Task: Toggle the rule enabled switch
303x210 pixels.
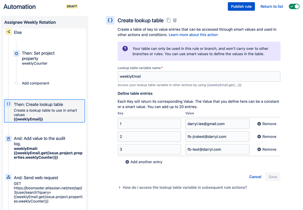Action: click(294, 7)
